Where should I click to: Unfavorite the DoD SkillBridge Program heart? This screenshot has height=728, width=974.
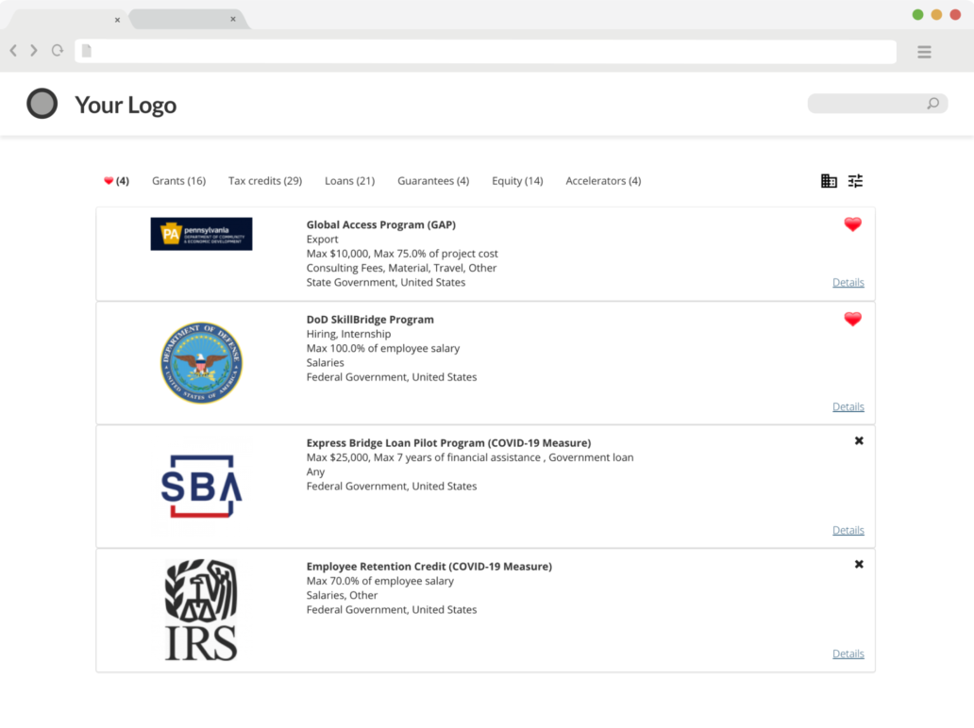tap(852, 320)
